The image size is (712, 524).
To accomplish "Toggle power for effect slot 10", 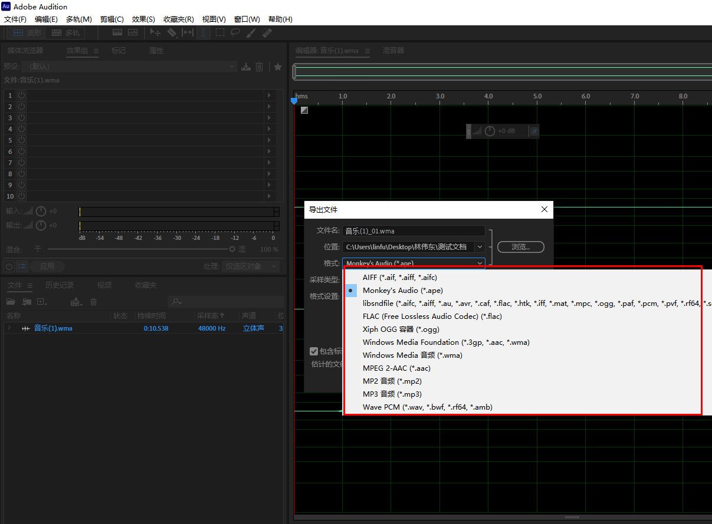I will (x=21, y=196).
